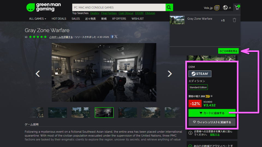Click the XP help question mark
This screenshot has height=147, width=262.
pos(212,96)
